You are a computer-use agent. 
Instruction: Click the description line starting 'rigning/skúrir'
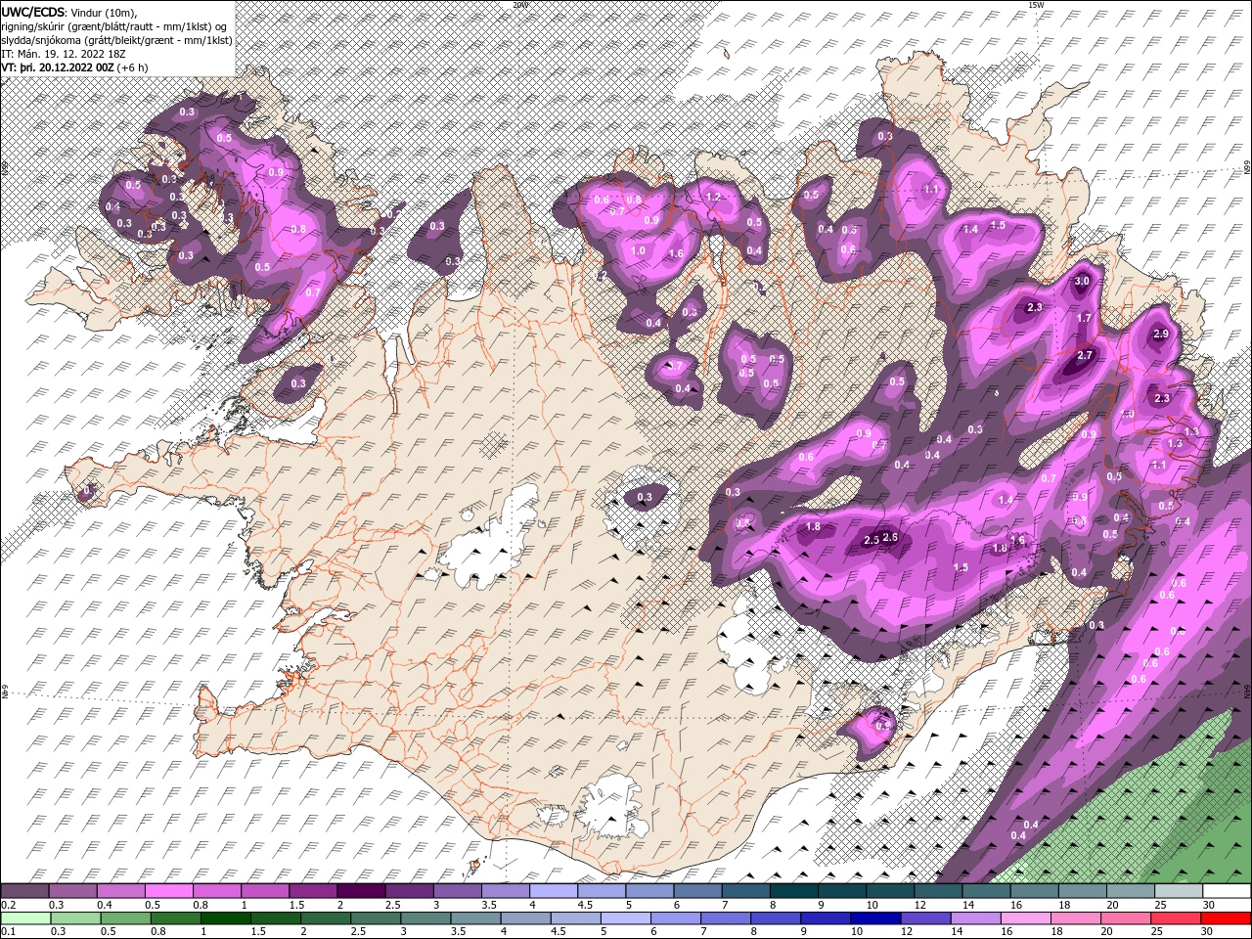(114, 25)
